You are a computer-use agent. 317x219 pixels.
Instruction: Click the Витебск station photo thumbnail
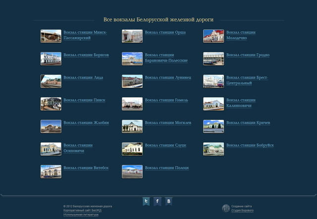(51, 171)
